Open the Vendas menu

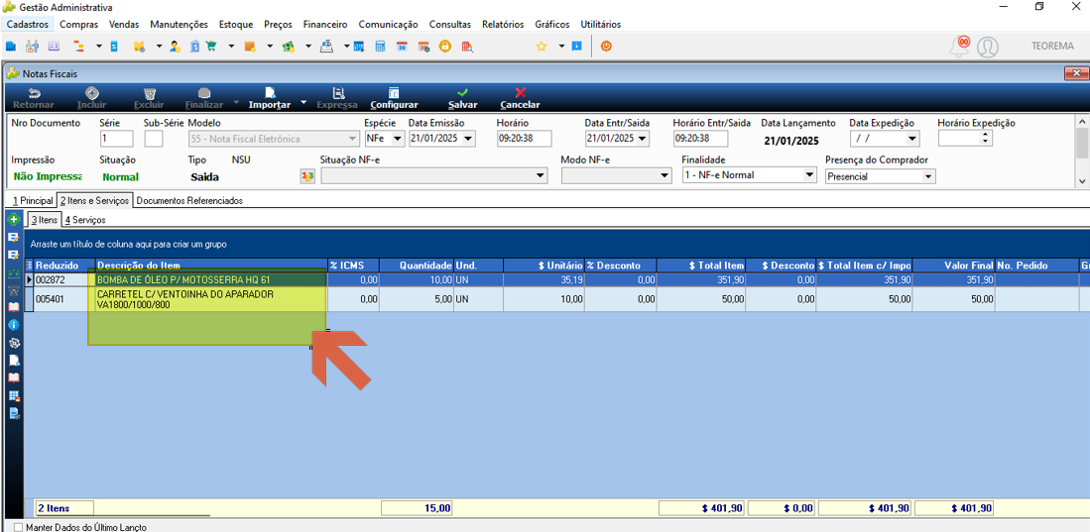pyautogui.click(x=124, y=24)
